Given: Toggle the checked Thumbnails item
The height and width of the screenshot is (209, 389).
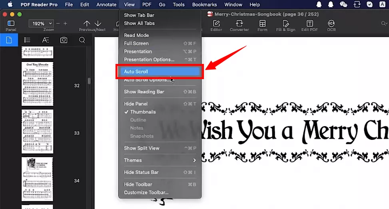Looking at the screenshot, I should click(160, 112).
